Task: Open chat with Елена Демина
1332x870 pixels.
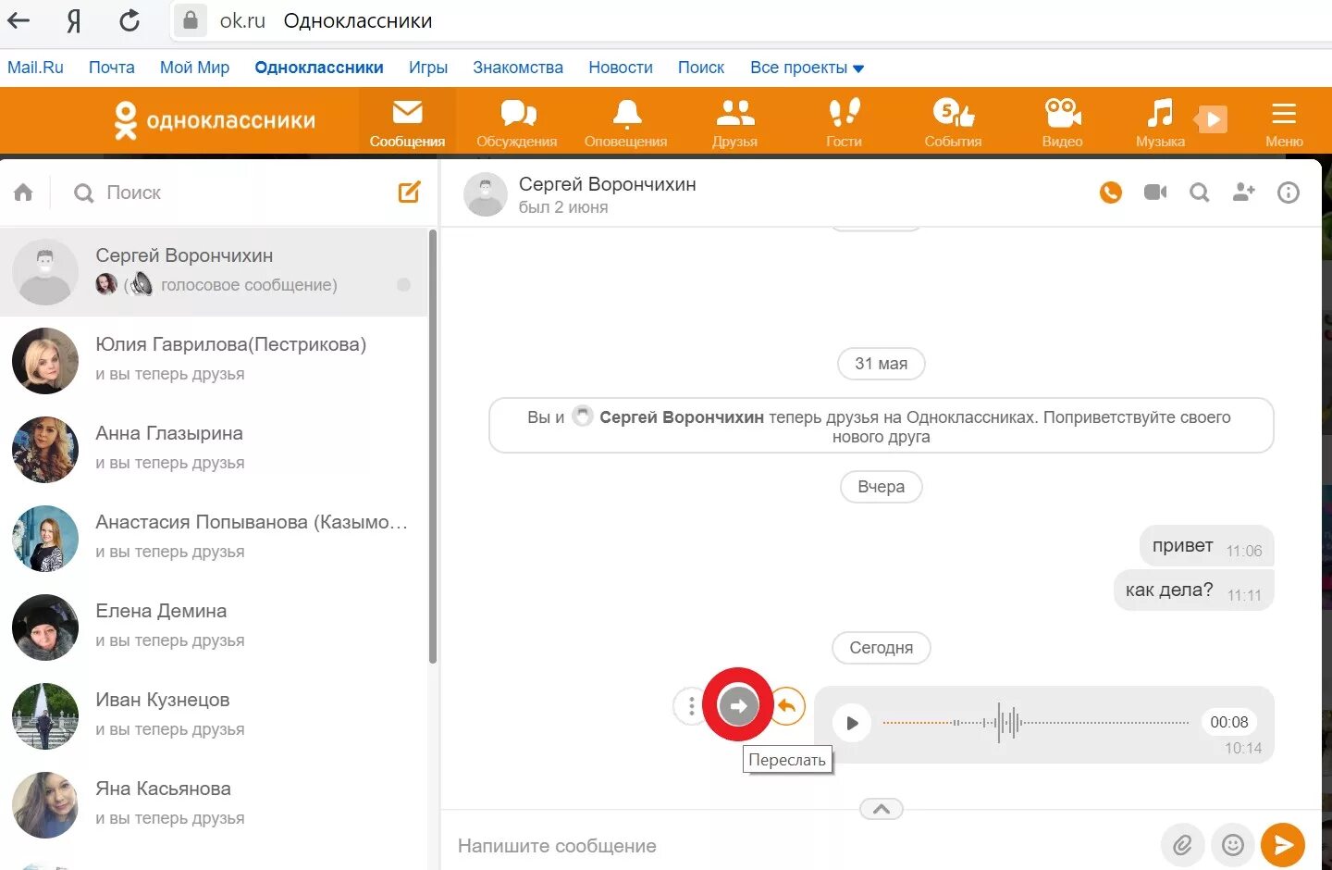Action: click(215, 627)
